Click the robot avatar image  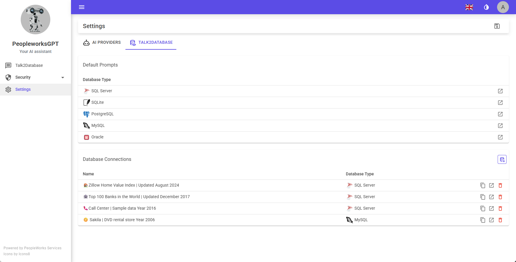(36, 20)
